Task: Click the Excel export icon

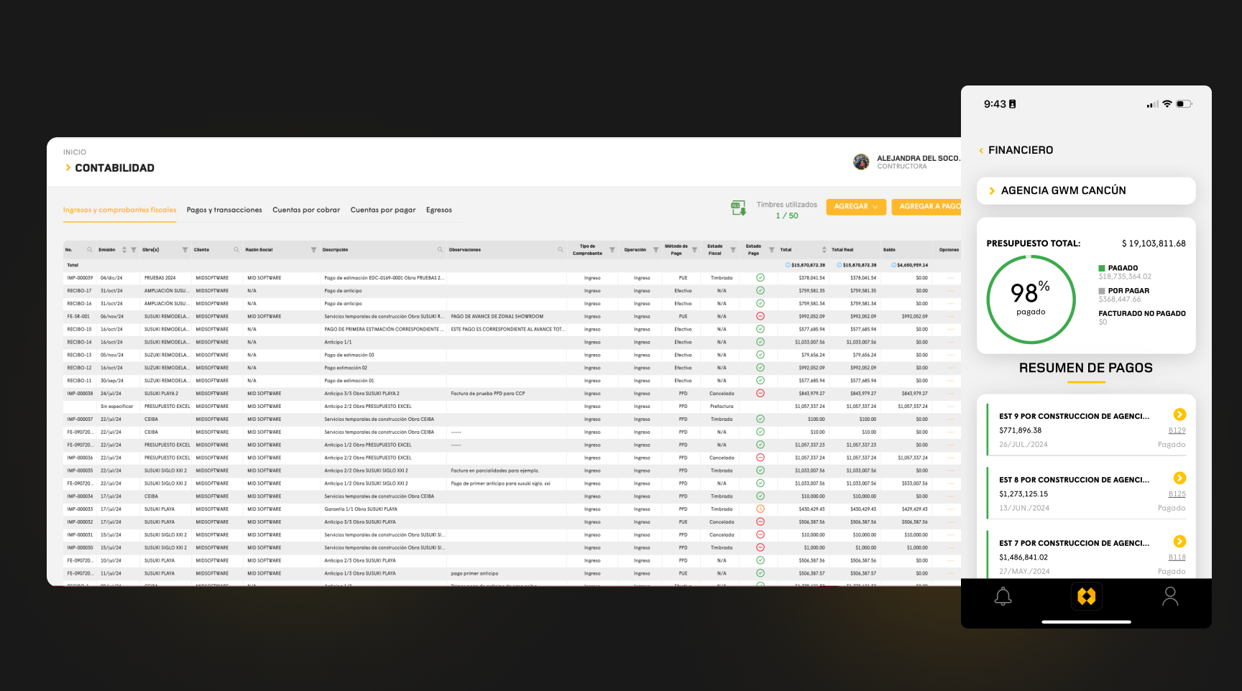Action: (x=738, y=208)
